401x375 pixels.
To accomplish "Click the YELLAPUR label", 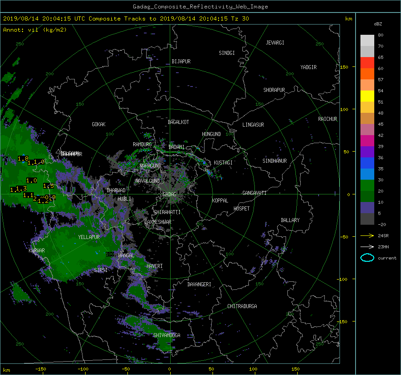I will 89,237.
